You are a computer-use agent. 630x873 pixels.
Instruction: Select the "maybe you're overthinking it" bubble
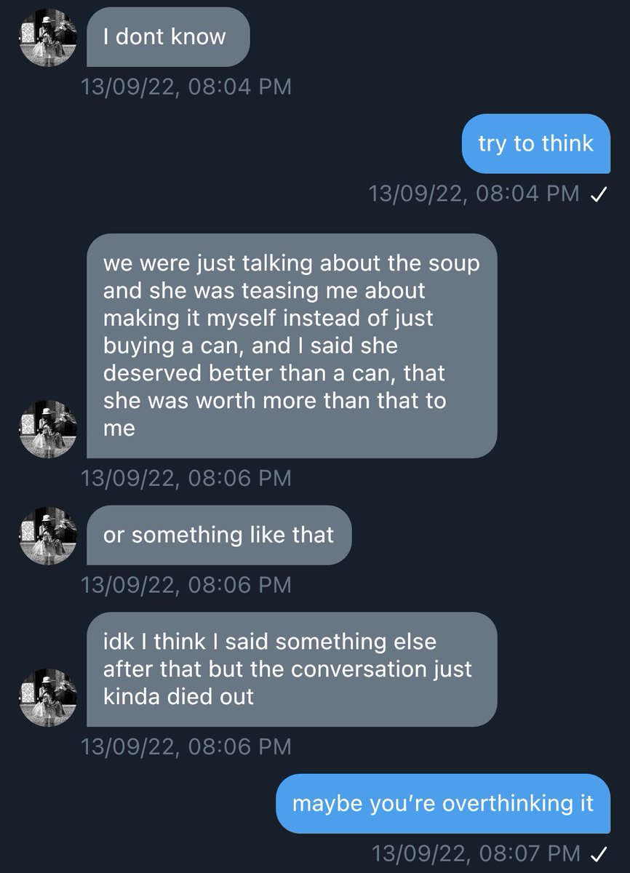[443, 804]
